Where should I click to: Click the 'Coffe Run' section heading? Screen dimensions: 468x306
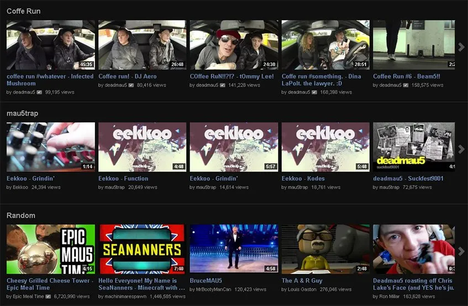pos(24,11)
